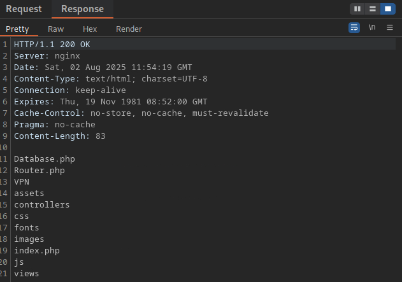Click the Server: nginx header line
This screenshot has width=402, height=282.
pyautogui.click(x=47, y=56)
